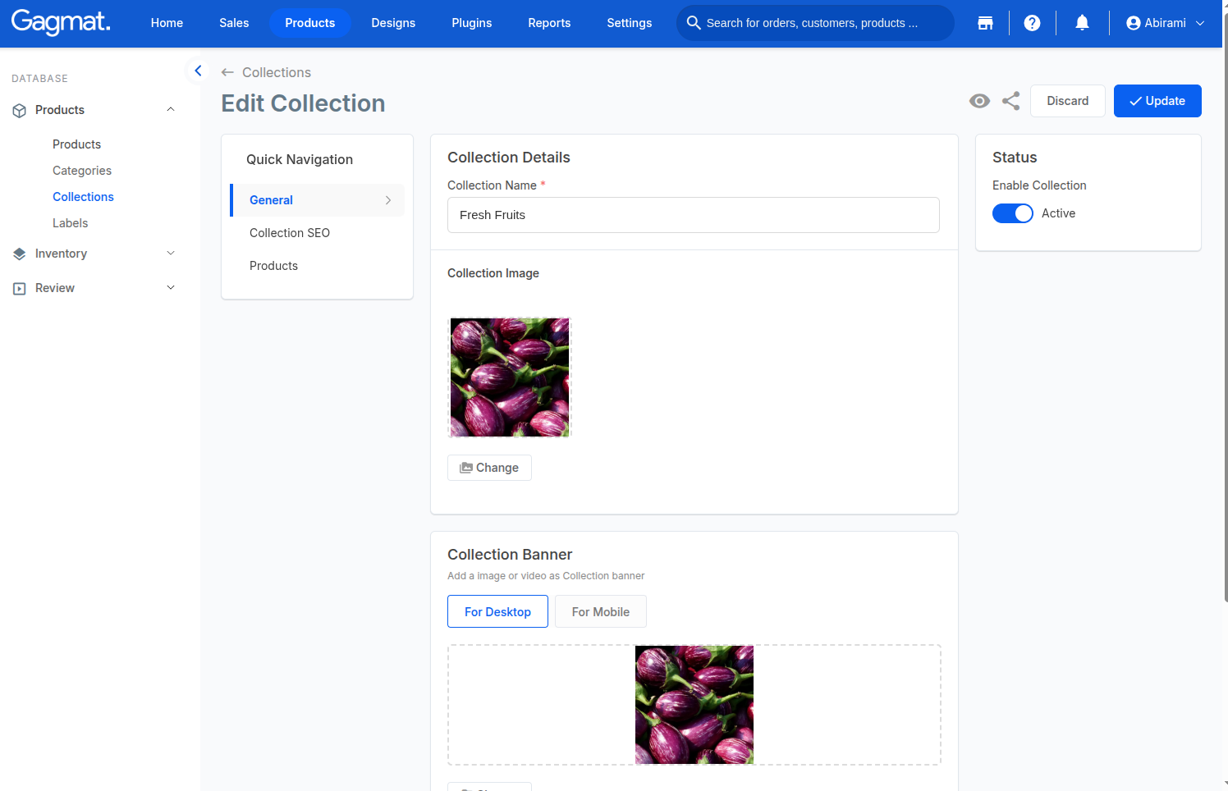Screen dimensions: 1228x791
Task: Open the Sales menu
Action: point(234,23)
